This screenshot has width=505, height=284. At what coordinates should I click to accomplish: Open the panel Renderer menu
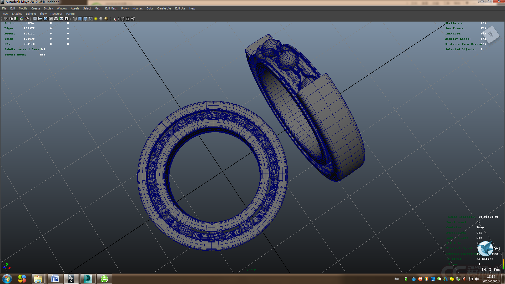(56, 14)
